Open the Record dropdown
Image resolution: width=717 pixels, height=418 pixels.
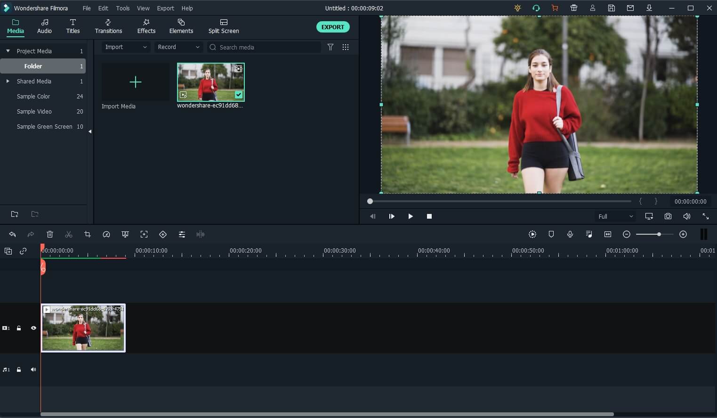point(178,47)
